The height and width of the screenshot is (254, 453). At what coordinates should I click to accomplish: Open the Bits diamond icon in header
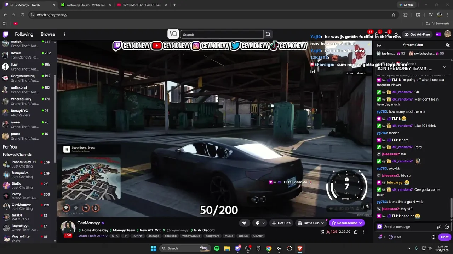click(x=396, y=34)
